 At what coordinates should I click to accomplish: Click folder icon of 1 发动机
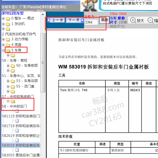pyautogui.click(x=8, y=24)
